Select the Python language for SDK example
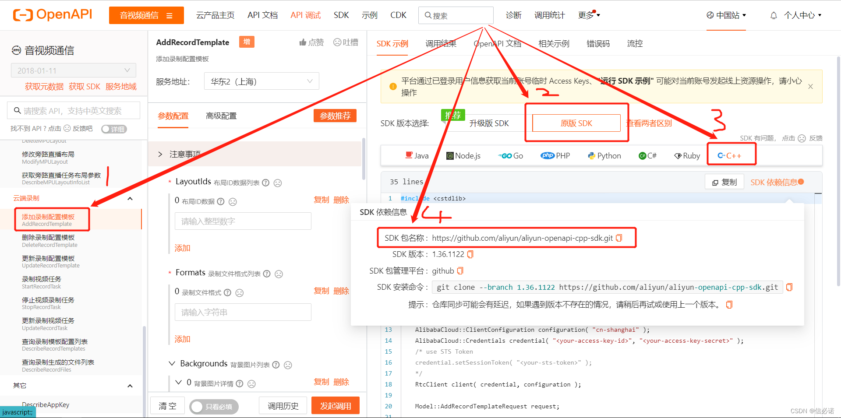Viewport: 841px width, 418px height. tap(604, 155)
